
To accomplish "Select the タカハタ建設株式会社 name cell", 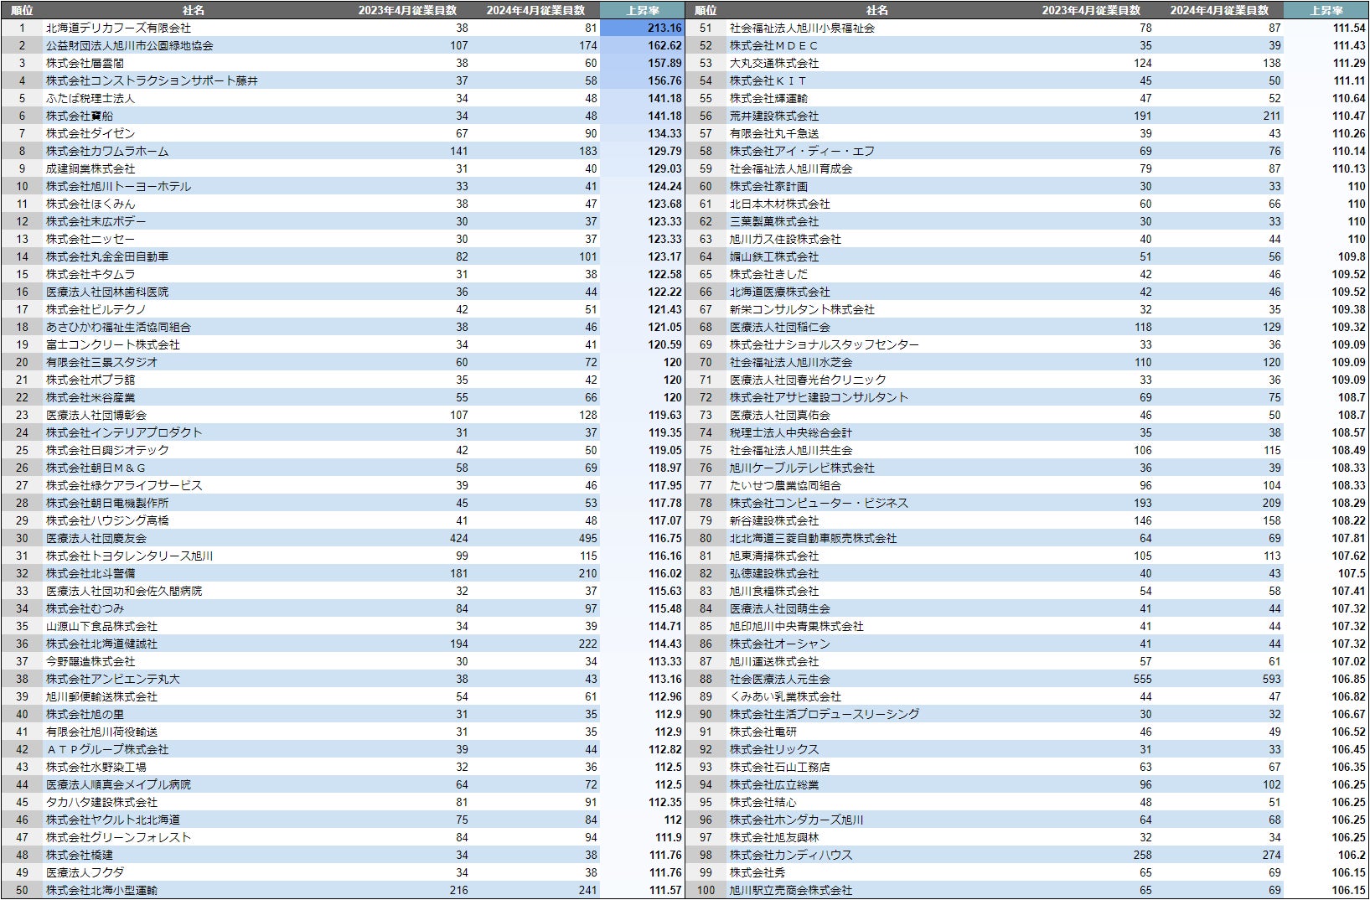I will point(101,802).
